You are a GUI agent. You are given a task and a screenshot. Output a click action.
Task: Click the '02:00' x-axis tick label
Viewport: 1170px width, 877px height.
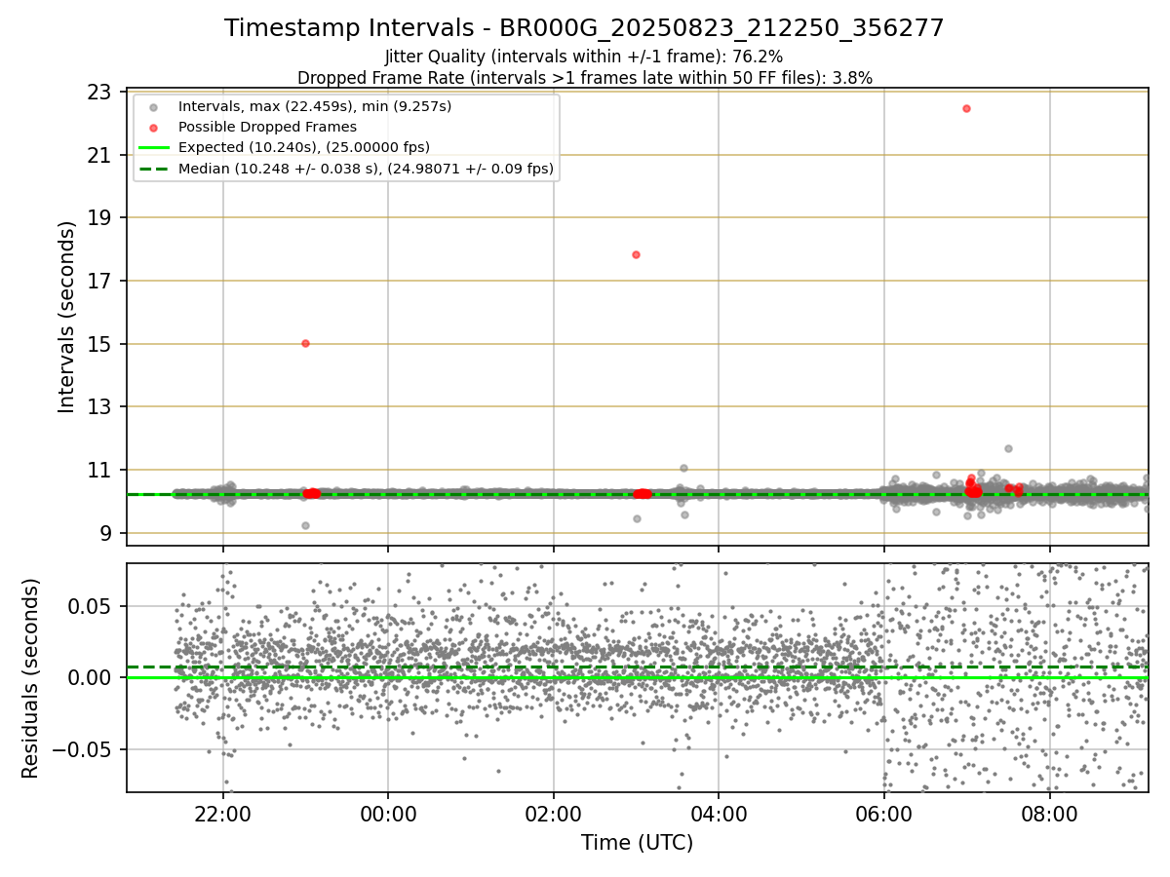pos(554,816)
